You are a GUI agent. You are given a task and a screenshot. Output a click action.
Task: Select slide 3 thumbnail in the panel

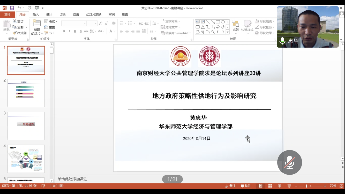[x=26, y=126]
